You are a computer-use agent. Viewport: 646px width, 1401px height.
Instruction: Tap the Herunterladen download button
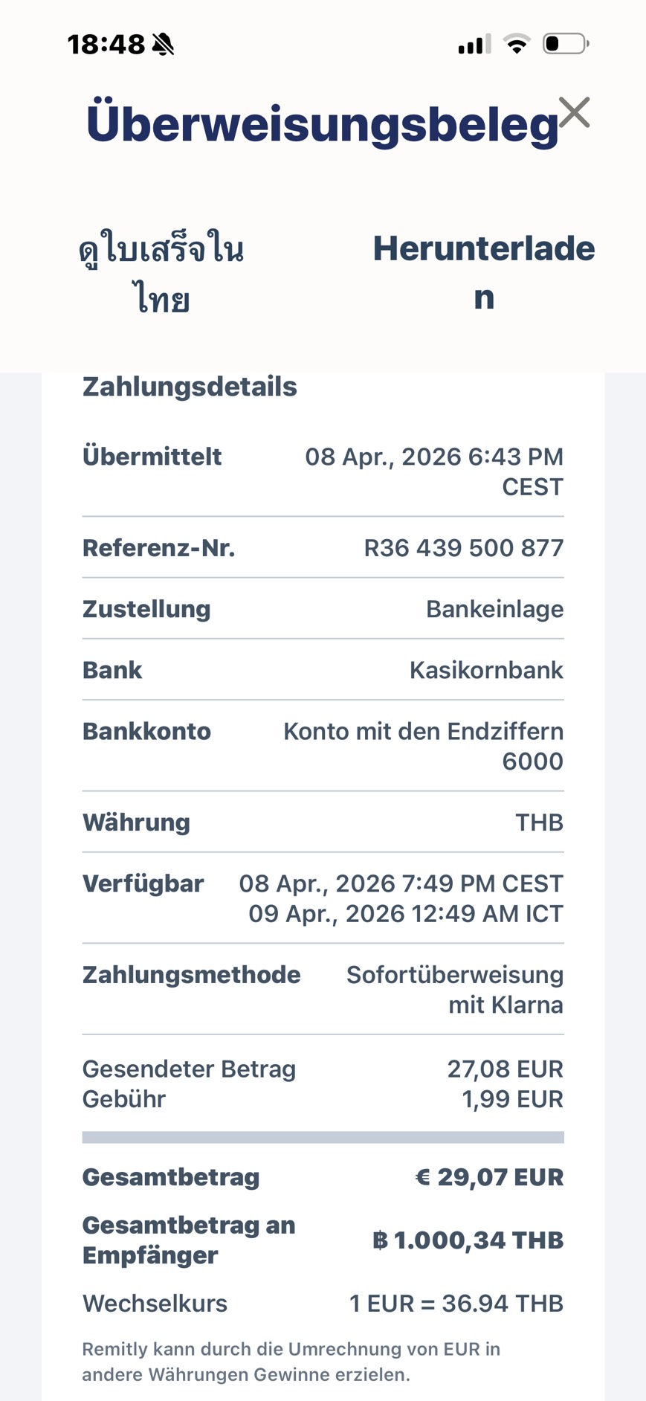click(483, 272)
